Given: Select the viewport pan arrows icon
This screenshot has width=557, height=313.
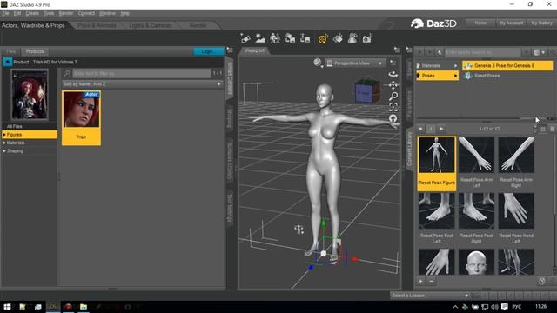Looking at the screenshot, I should pos(393,85).
